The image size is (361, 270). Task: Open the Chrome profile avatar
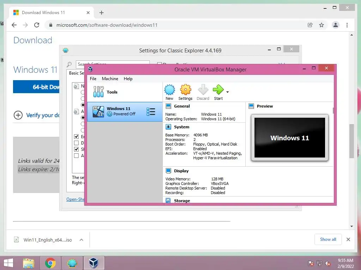click(336, 25)
